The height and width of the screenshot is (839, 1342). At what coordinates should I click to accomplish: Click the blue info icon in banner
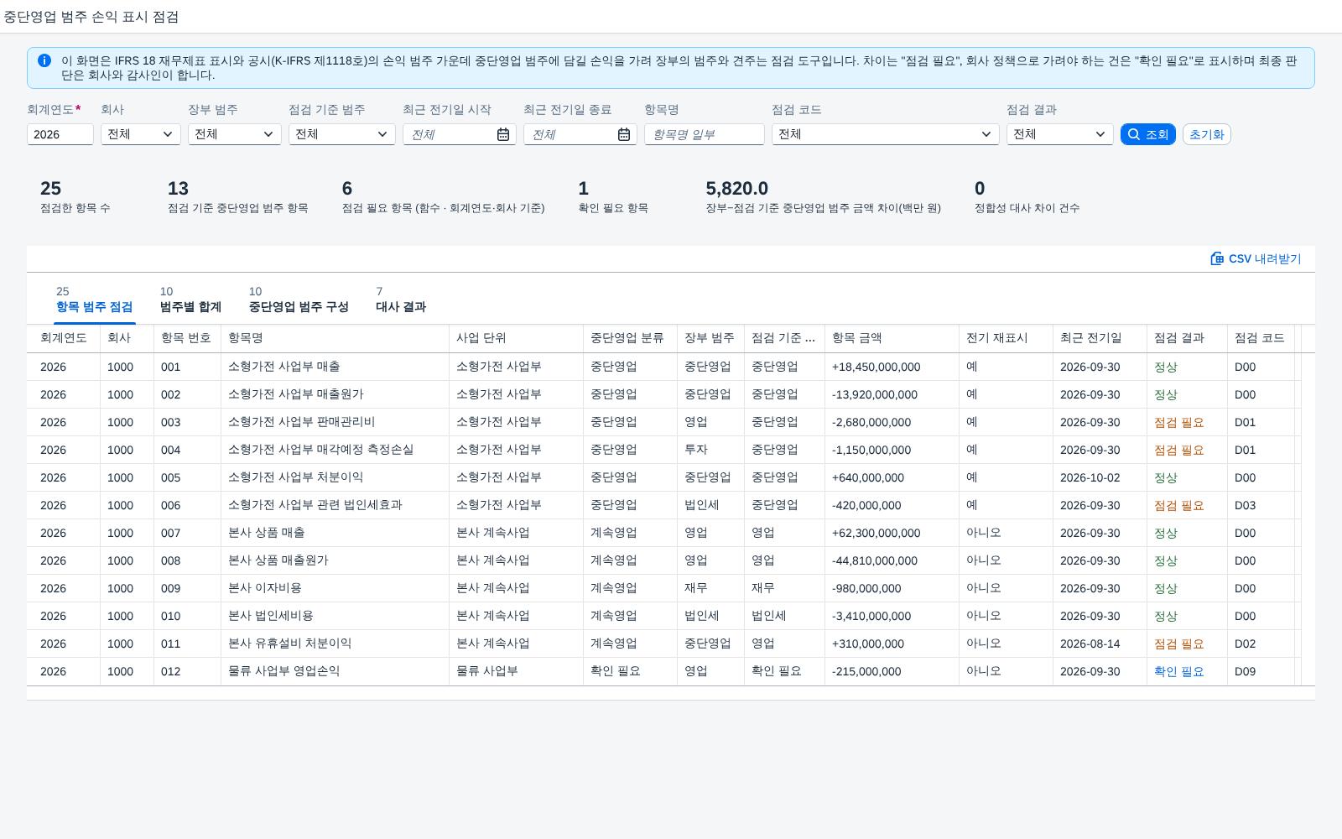44,60
